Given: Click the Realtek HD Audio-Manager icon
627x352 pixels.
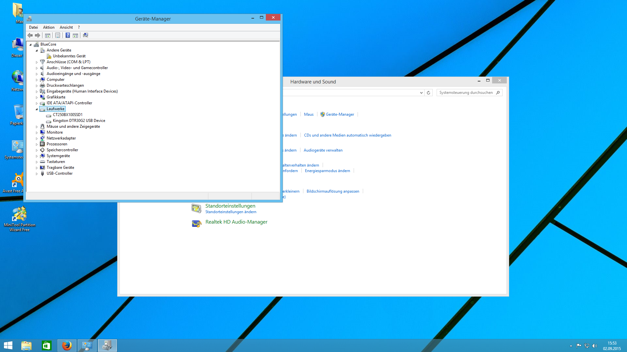Looking at the screenshot, I should pyautogui.click(x=196, y=224).
